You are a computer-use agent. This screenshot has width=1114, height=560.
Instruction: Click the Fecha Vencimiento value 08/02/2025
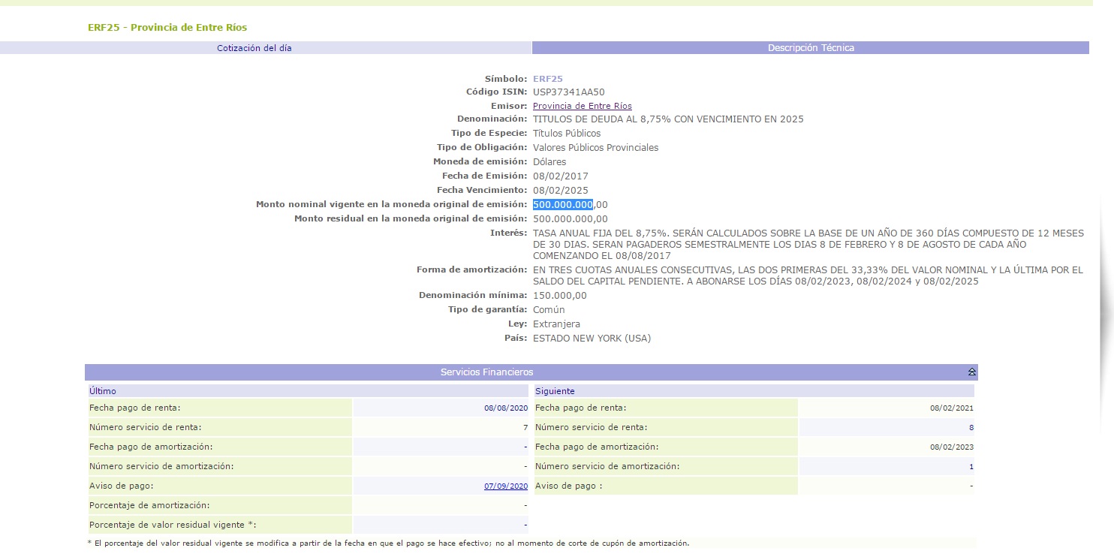click(560, 191)
